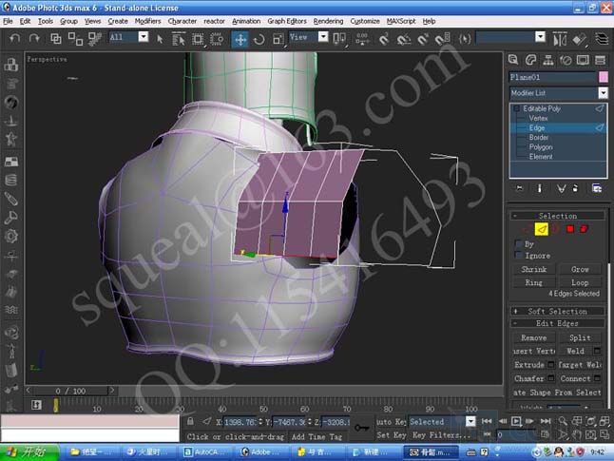Switch to the Utilities command panel
Image resolution: width=614 pixels, height=461 pixels.
tap(601, 60)
